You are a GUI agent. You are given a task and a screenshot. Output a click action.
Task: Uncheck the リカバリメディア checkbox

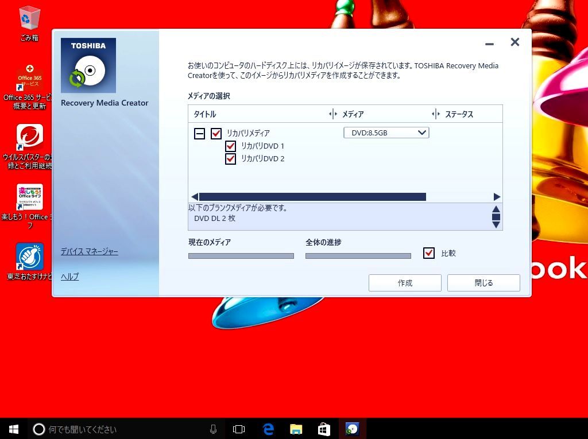click(x=216, y=134)
